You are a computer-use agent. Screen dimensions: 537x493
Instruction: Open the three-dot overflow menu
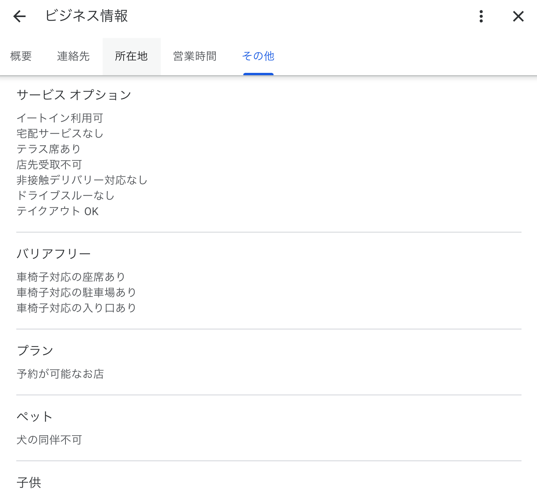point(481,16)
